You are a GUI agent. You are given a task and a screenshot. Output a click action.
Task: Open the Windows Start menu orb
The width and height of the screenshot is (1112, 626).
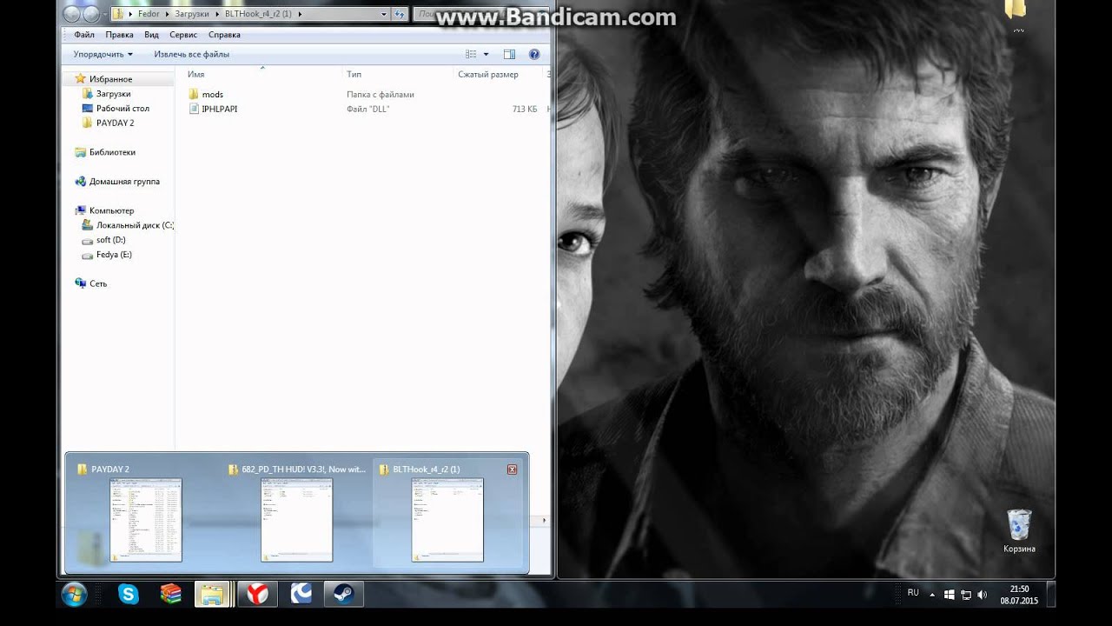(x=75, y=595)
